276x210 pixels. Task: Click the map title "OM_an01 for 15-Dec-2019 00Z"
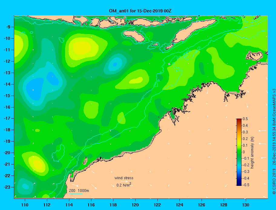coord(140,11)
